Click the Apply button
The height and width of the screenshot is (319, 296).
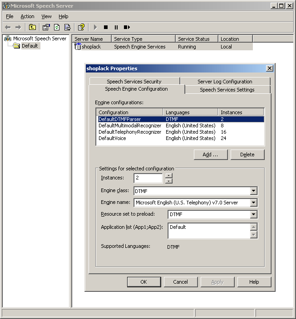coord(217,282)
